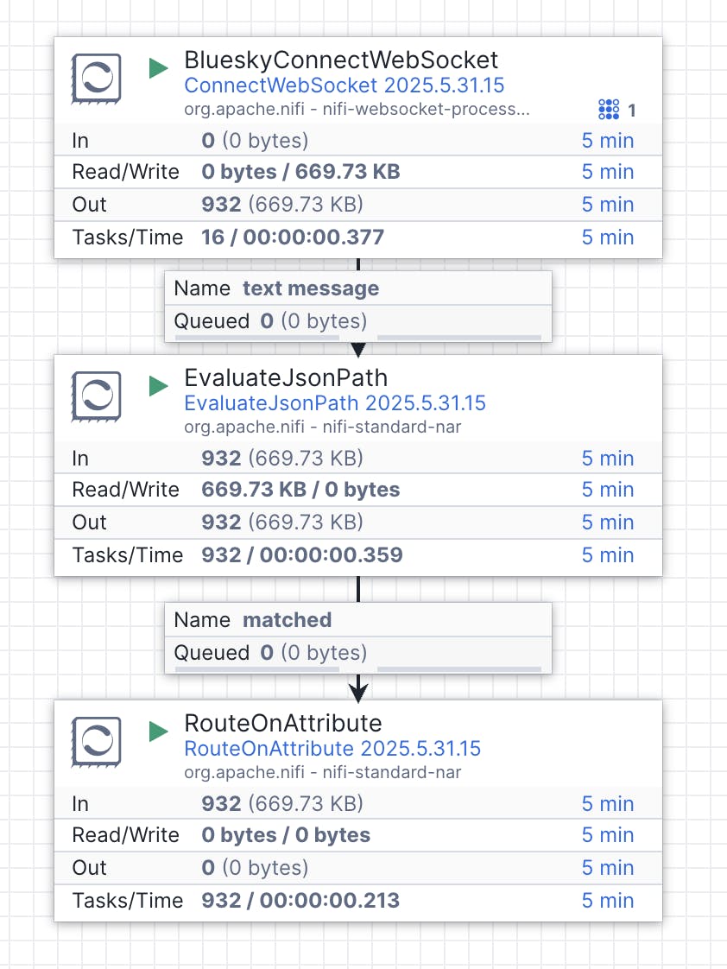Click '932 / 00:00:00.213' Tasks/Time value
The image size is (727, 969).
300,901
